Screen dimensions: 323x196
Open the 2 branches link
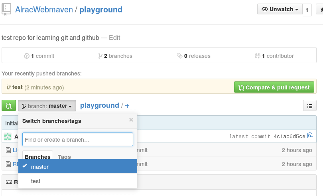[x=116, y=56]
